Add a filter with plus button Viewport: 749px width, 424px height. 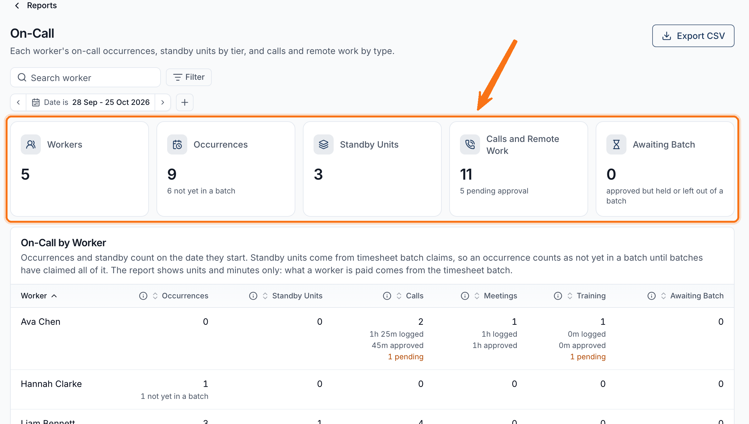[185, 102]
